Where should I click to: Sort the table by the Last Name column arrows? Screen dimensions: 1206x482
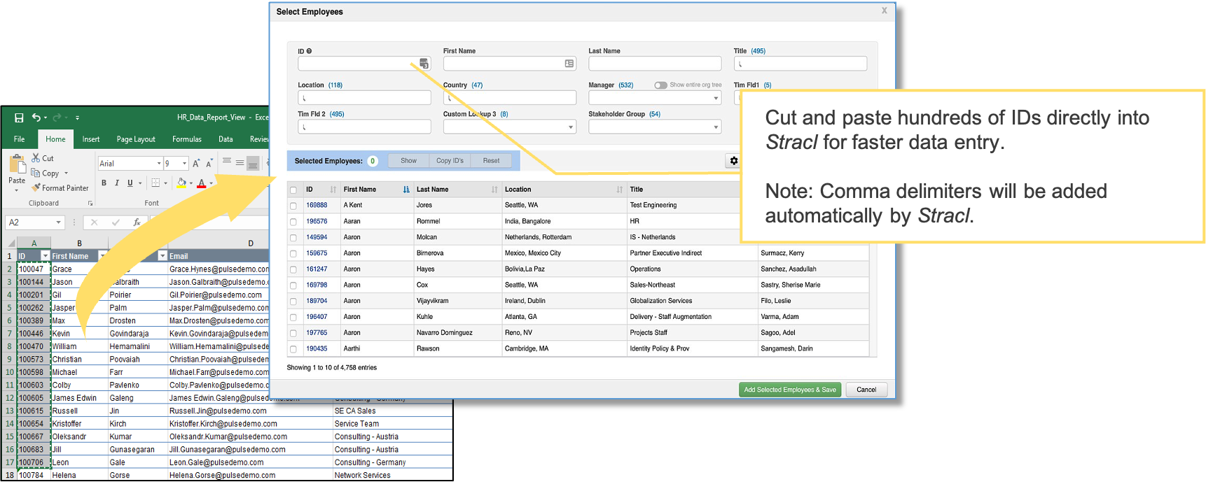494,190
